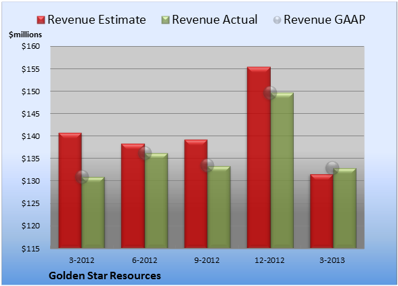
Task: Click the 'Golden Star Resources' chart title
Action: pos(104,276)
